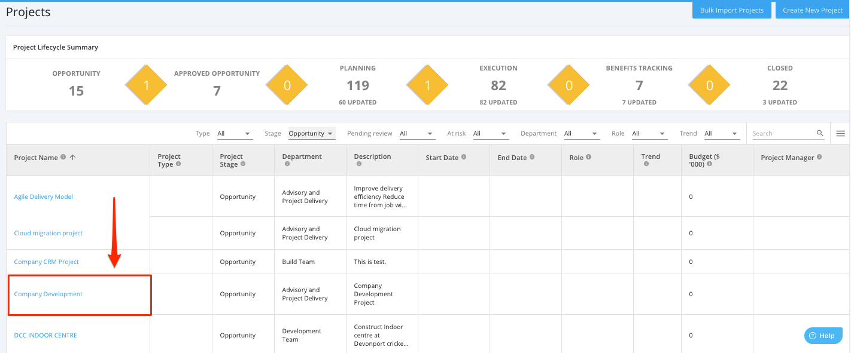851x353 pixels.
Task: Click the search magnifier icon
Action: (820, 133)
